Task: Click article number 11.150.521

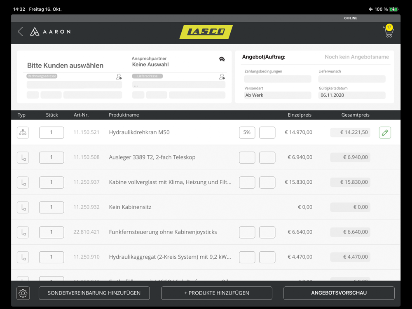Action: tap(86, 132)
